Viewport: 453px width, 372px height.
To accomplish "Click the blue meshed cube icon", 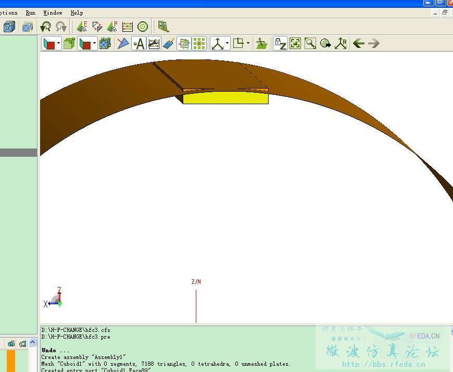I will click(x=105, y=44).
